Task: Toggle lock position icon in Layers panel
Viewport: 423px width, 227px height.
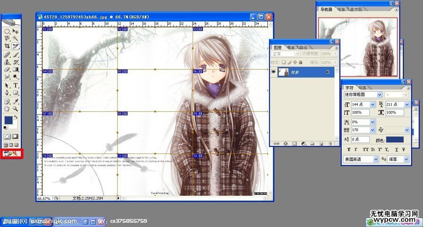Action: (x=295, y=62)
